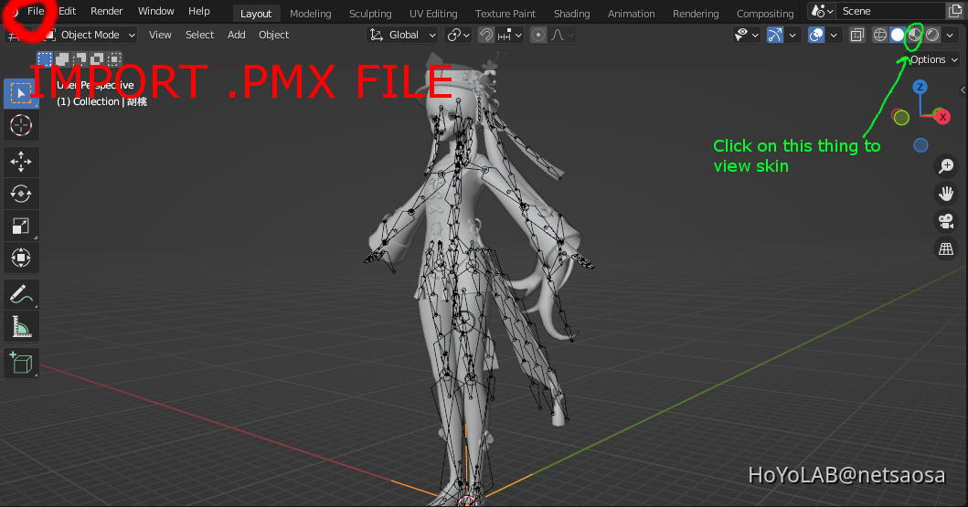Click the blue Z axis gizmo

(920, 87)
